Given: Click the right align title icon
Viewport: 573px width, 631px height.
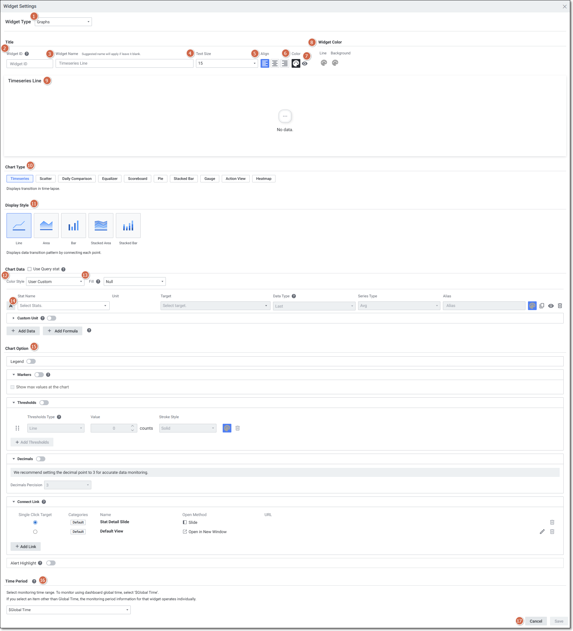Looking at the screenshot, I should [x=284, y=64].
